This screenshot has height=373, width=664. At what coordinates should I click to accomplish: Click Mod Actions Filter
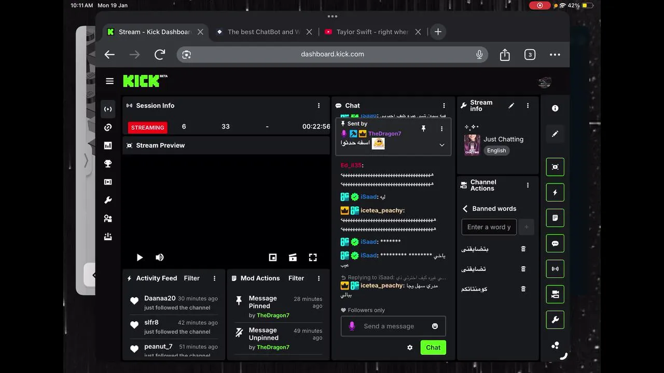[296, 278]
